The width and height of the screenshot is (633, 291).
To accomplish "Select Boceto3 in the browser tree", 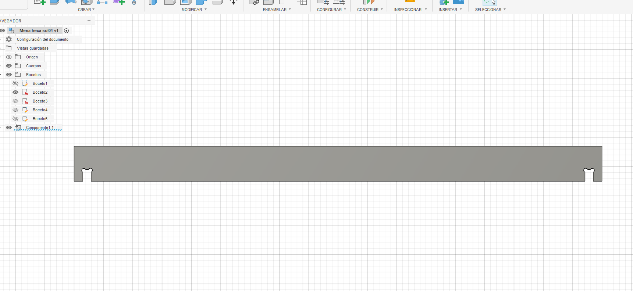I will coord(40,101).
